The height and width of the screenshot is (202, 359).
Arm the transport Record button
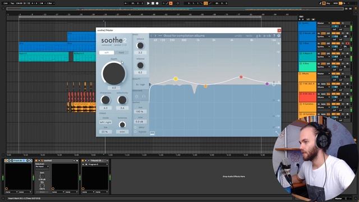[157, 3]
